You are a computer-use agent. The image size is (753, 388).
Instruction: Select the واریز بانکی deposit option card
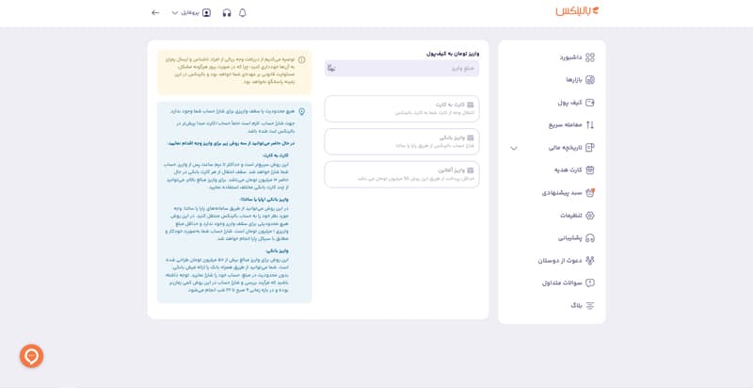point(402,141)
